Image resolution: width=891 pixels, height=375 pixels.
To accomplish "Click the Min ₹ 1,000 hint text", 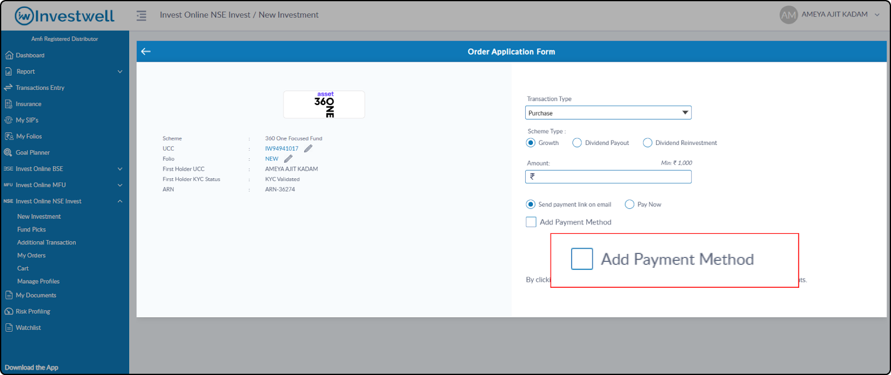I will [677, 163].
